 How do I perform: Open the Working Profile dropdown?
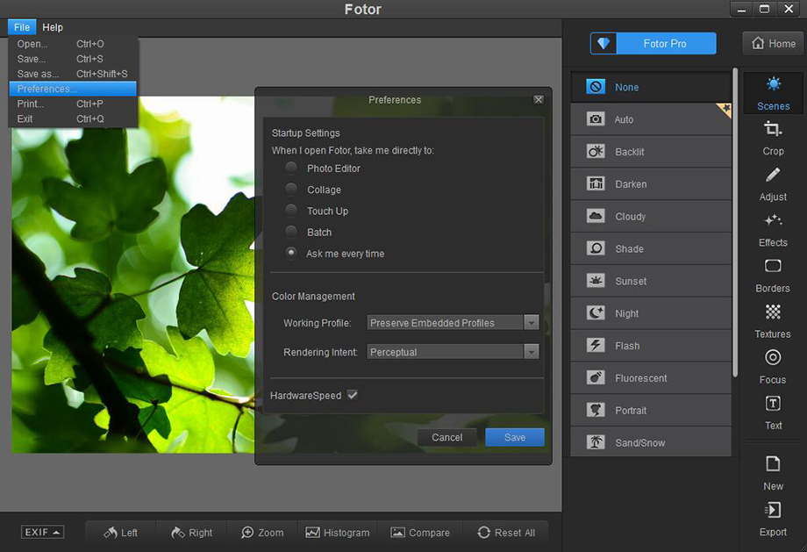(x=531, y=323)
